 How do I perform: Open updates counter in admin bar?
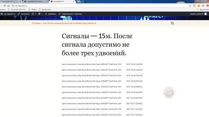point(34,14)
